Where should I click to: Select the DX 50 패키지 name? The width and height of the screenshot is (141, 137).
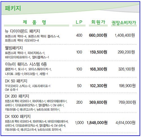[x=16, y=81]
